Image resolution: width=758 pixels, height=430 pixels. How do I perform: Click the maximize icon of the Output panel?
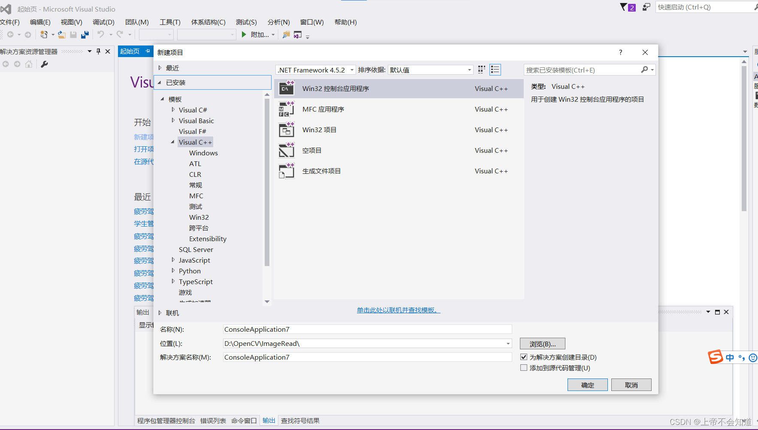(x=717, y=312)
